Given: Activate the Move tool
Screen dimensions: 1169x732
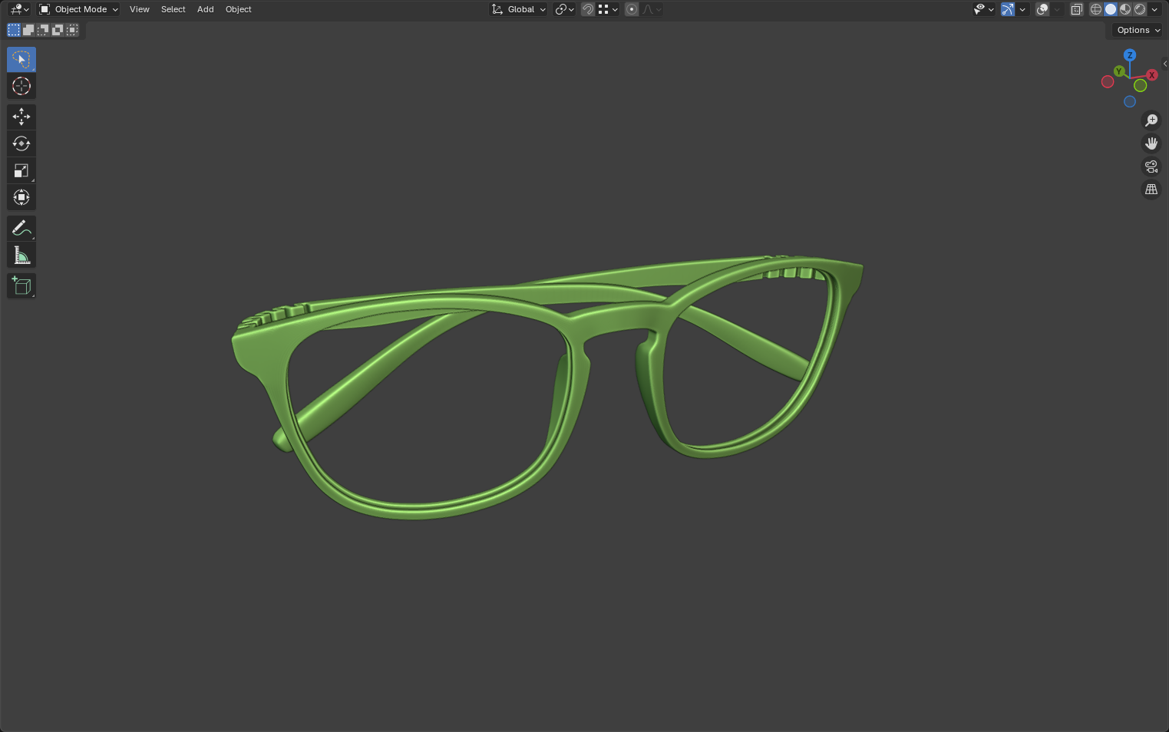Looking at the screenshot, I should click(21, 117).
